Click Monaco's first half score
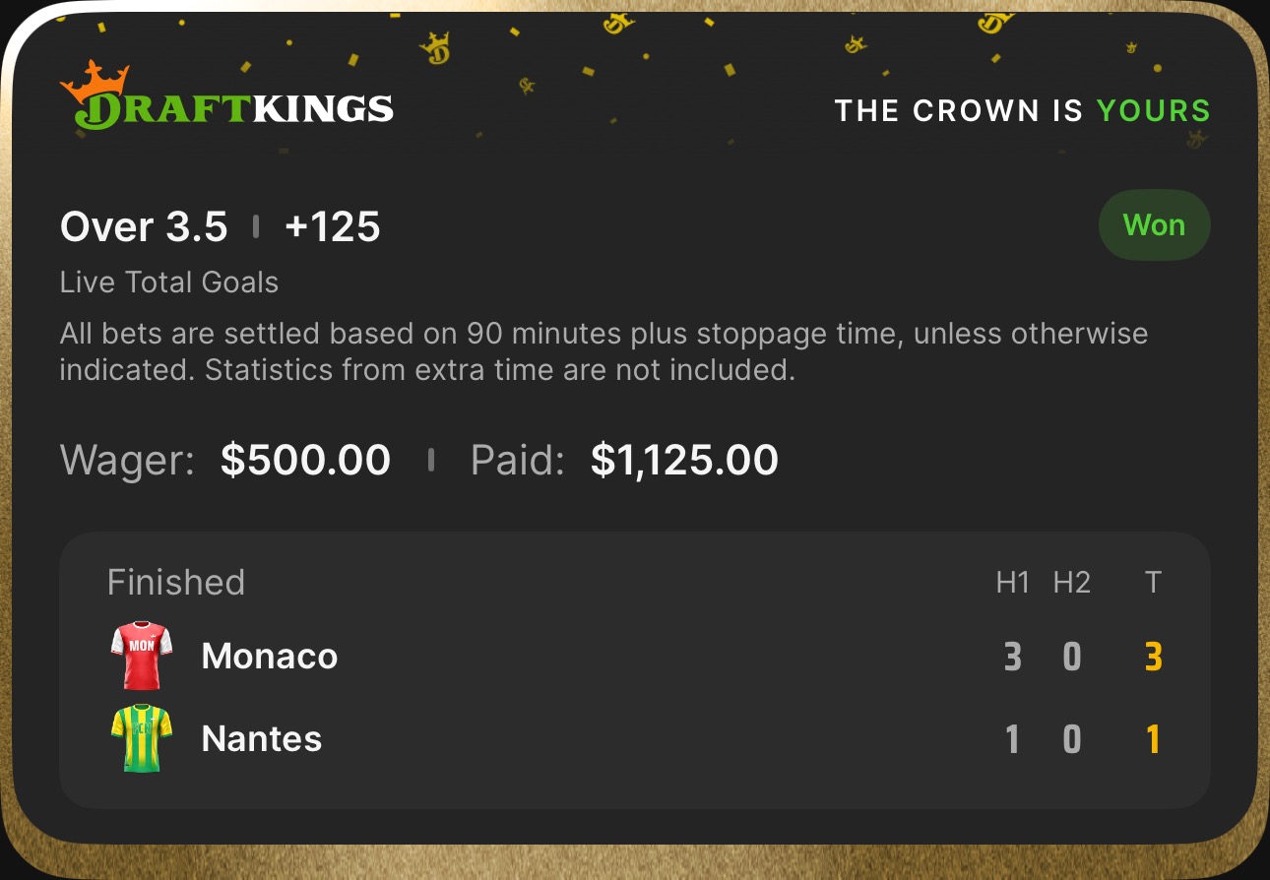Screen dimensions: 1270x880 [1012, 657]
